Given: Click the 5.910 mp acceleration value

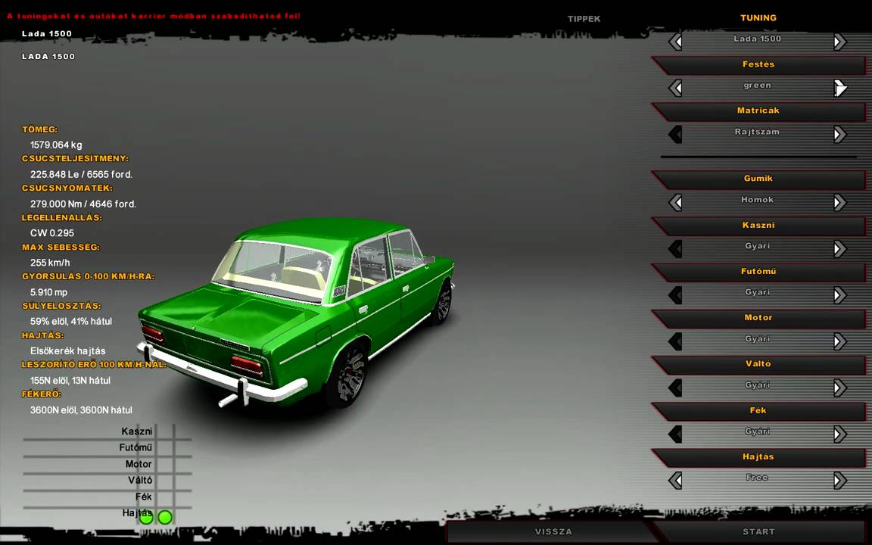Looking at the screenshot, I should click(x=49, y=292).
